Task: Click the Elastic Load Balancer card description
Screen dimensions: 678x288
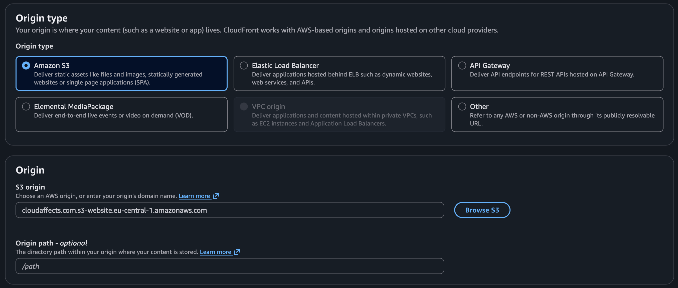Action: [x=342, y=78]
